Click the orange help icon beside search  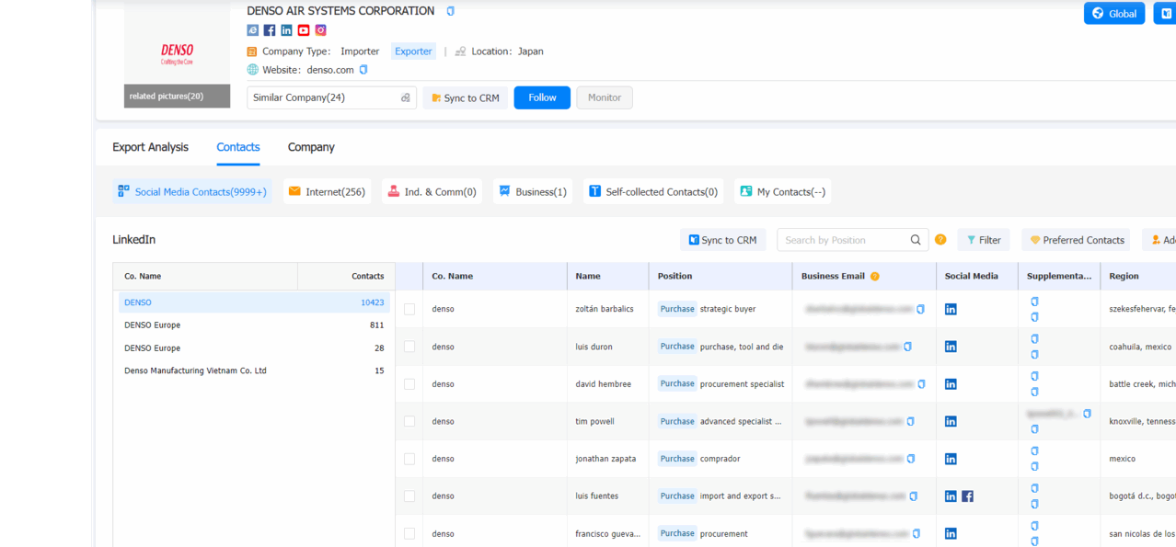point(940,240)
